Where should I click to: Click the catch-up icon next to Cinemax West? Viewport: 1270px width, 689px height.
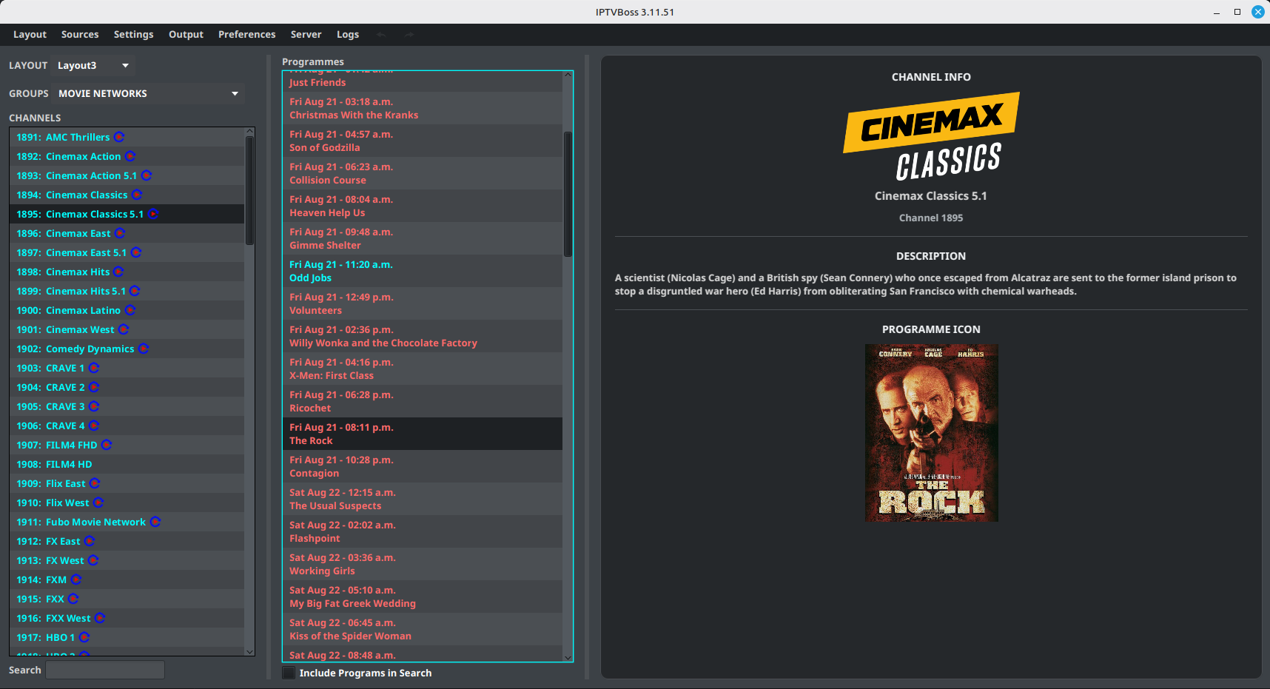124,329
